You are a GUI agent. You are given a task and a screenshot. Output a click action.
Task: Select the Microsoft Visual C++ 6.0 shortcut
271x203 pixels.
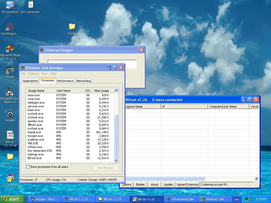click(x=10, y=53)
